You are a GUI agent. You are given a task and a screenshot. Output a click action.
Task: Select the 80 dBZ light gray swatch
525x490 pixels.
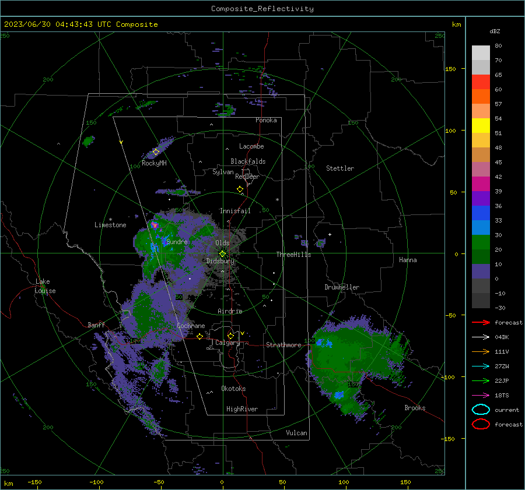tap(481, 52)
